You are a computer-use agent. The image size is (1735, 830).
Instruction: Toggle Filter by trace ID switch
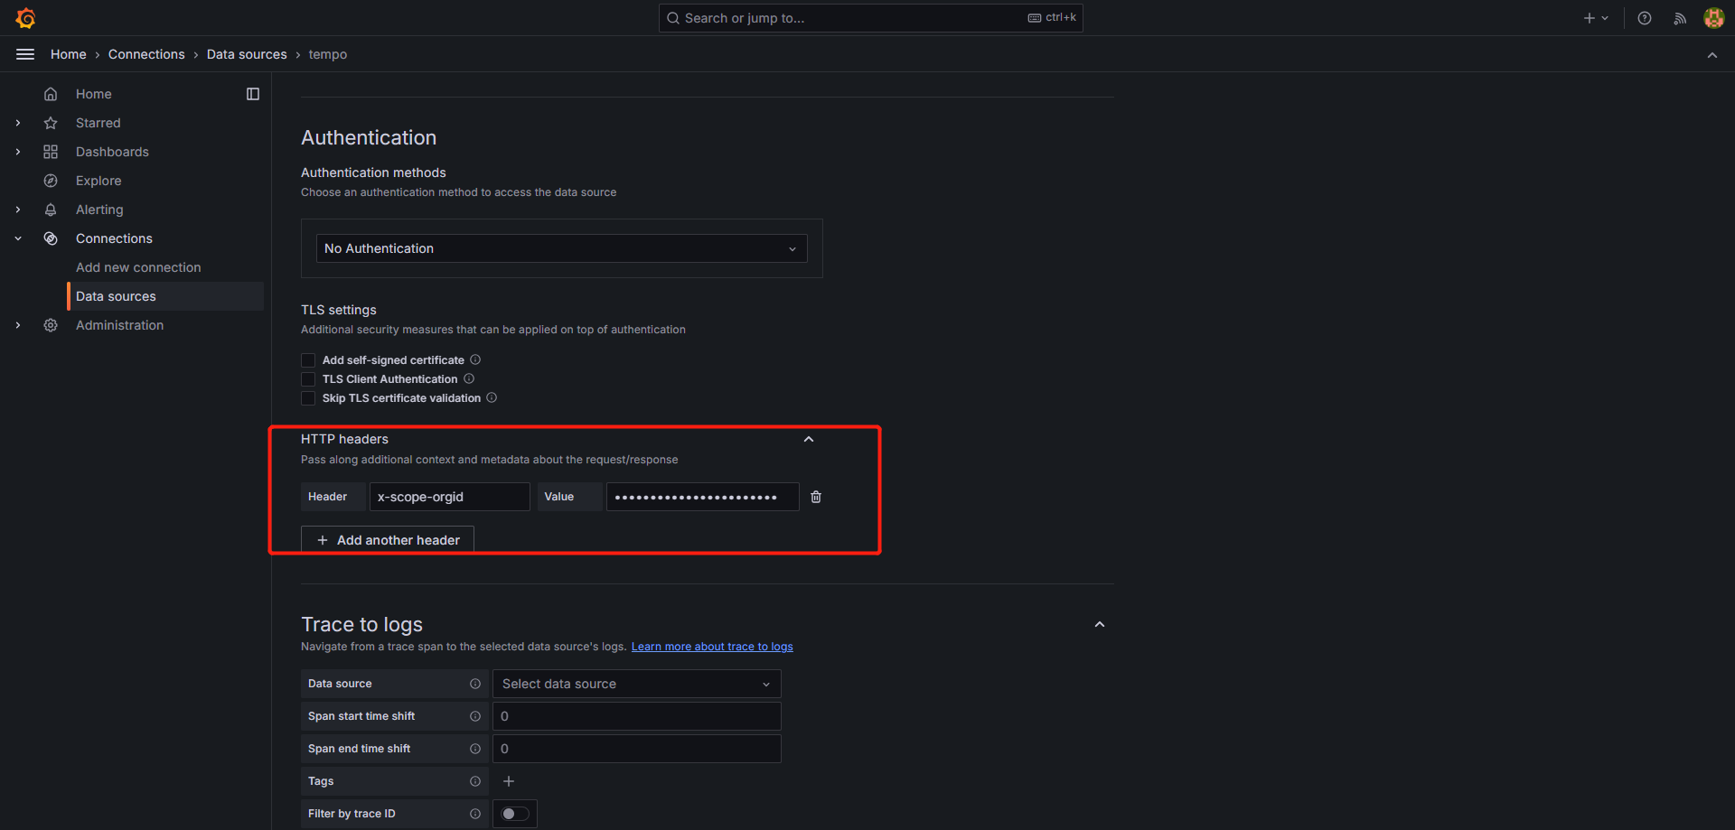click(x=515, y=814)
